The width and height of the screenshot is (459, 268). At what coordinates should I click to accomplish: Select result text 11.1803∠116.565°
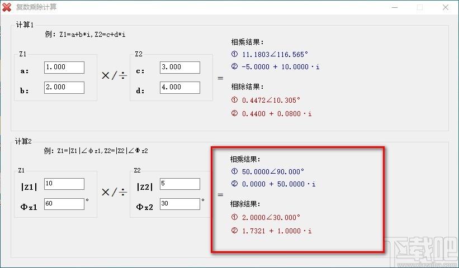[x=275, y=54]
